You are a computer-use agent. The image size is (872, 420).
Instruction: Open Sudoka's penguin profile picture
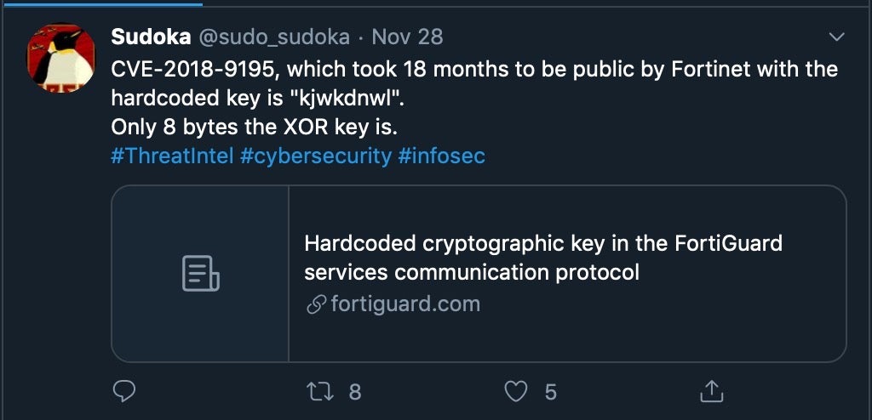click(60, 58)
